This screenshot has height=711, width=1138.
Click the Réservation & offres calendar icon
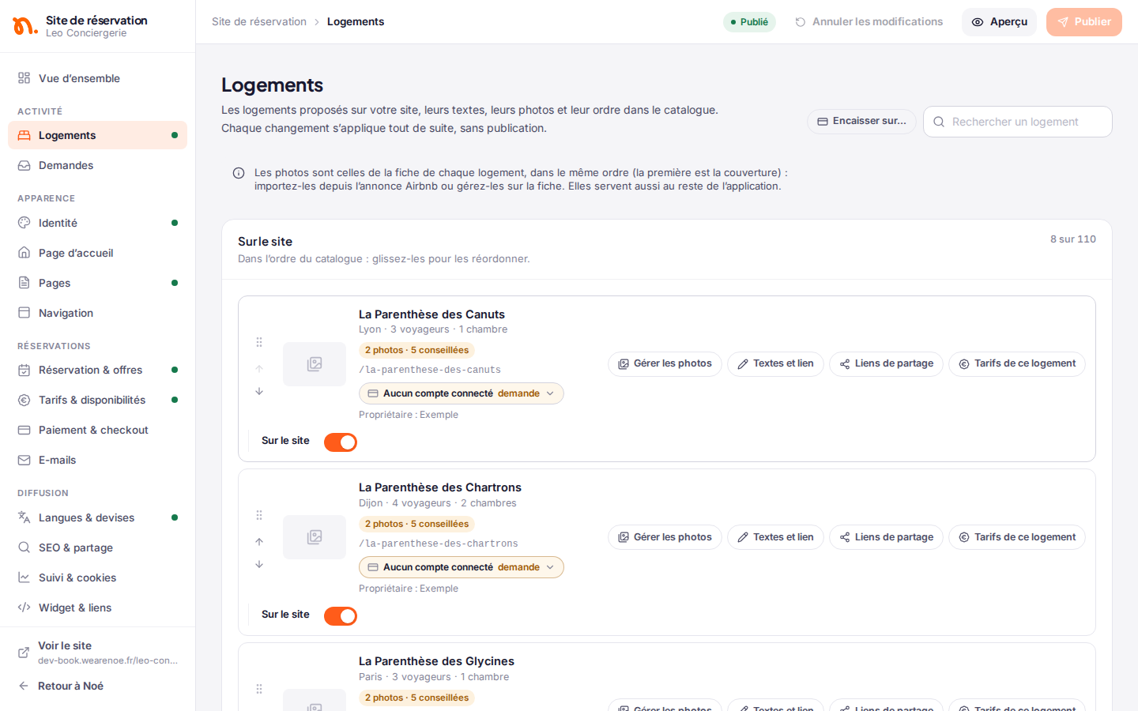click(24, 370)
